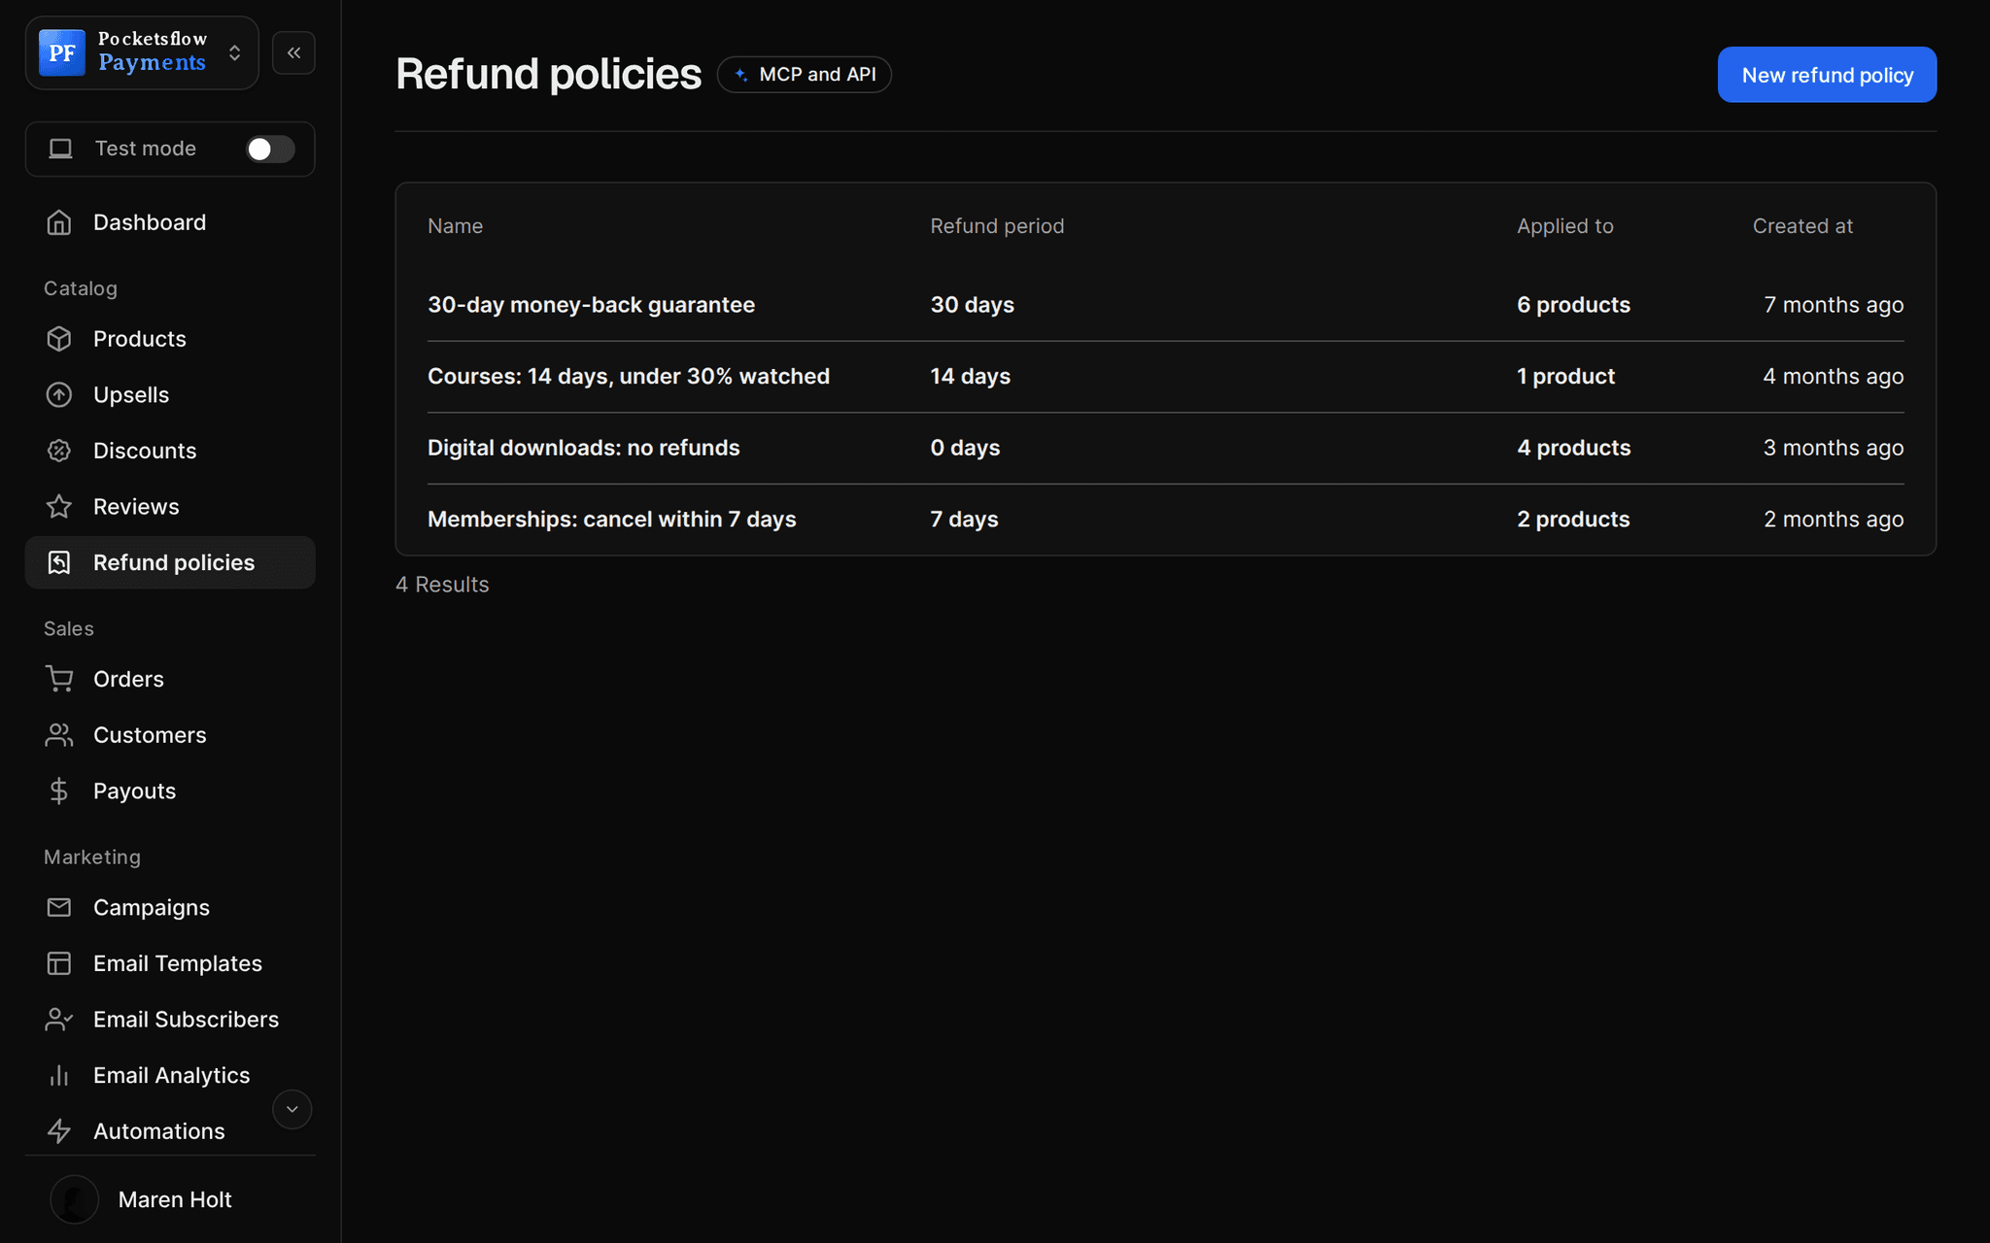This screenshot has width=1990, height=1243.
Task: Click the Email Subscribers user-check icon
Action: [59, 1019]
